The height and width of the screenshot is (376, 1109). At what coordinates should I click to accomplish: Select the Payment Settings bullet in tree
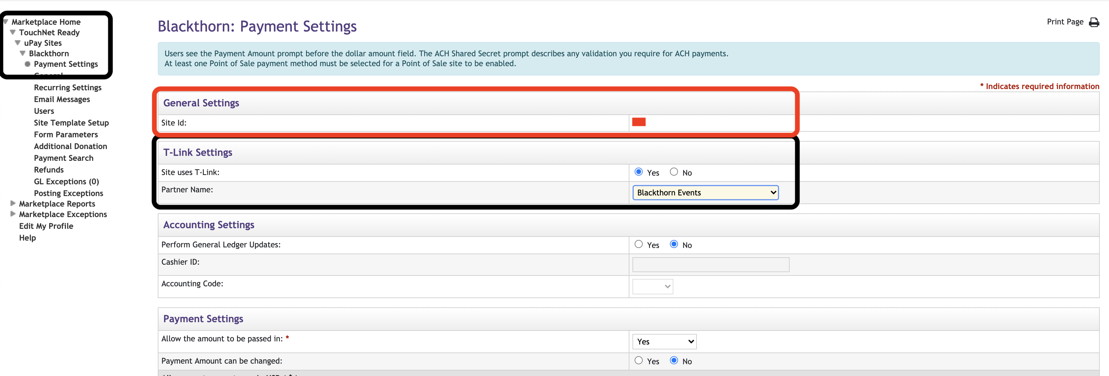(x=28, y=64)
